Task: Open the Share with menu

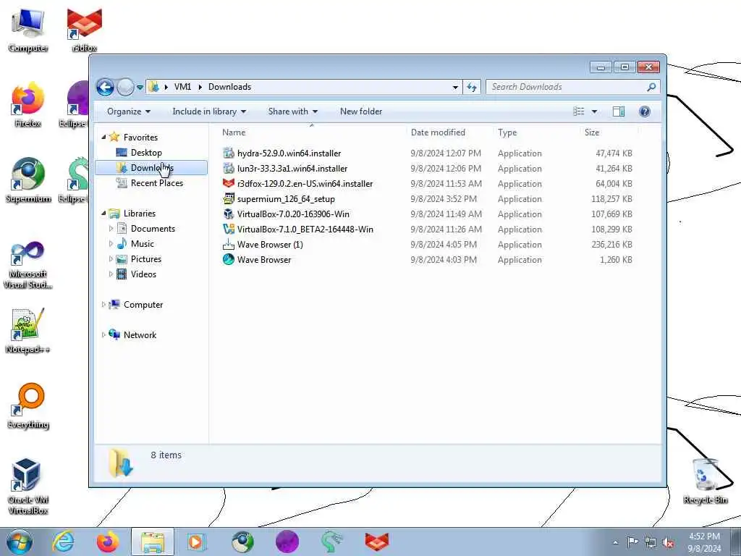Action: point(293,111)
